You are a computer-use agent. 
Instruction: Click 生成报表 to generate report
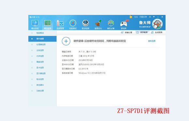click(156, 32)
